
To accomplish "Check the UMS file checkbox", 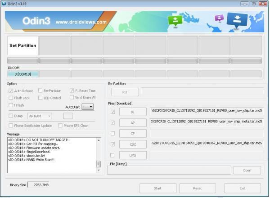I will (112, 155).
